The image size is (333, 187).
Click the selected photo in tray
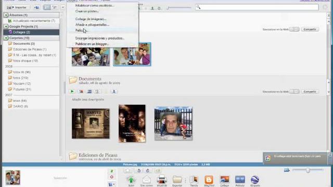(12, 177)
